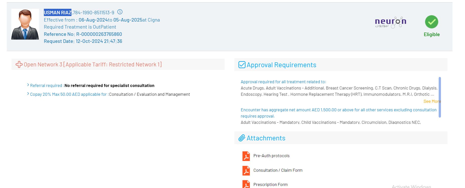Image resolution: width=465 pixels, height=188 pixels.
Task: Click the approval requirements vertical scrollbar
Action: [x=440, y=97]
